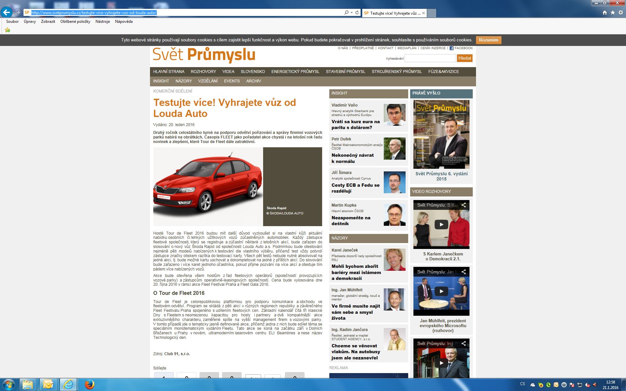Go back with the browser back arrow
The width and height of the screenshot is (626, 391).
pyautogui.click(x=7, y=13)
